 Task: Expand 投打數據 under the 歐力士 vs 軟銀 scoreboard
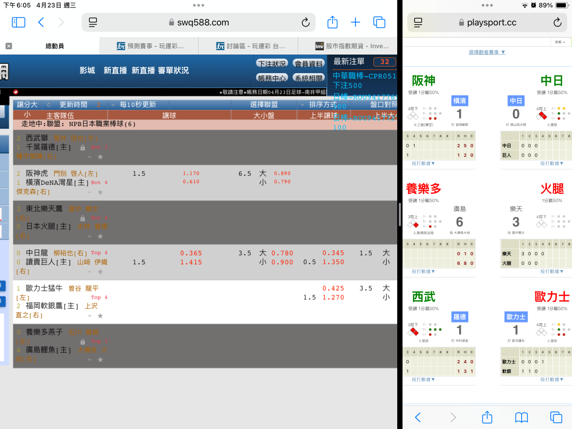[x=551, y=379]
